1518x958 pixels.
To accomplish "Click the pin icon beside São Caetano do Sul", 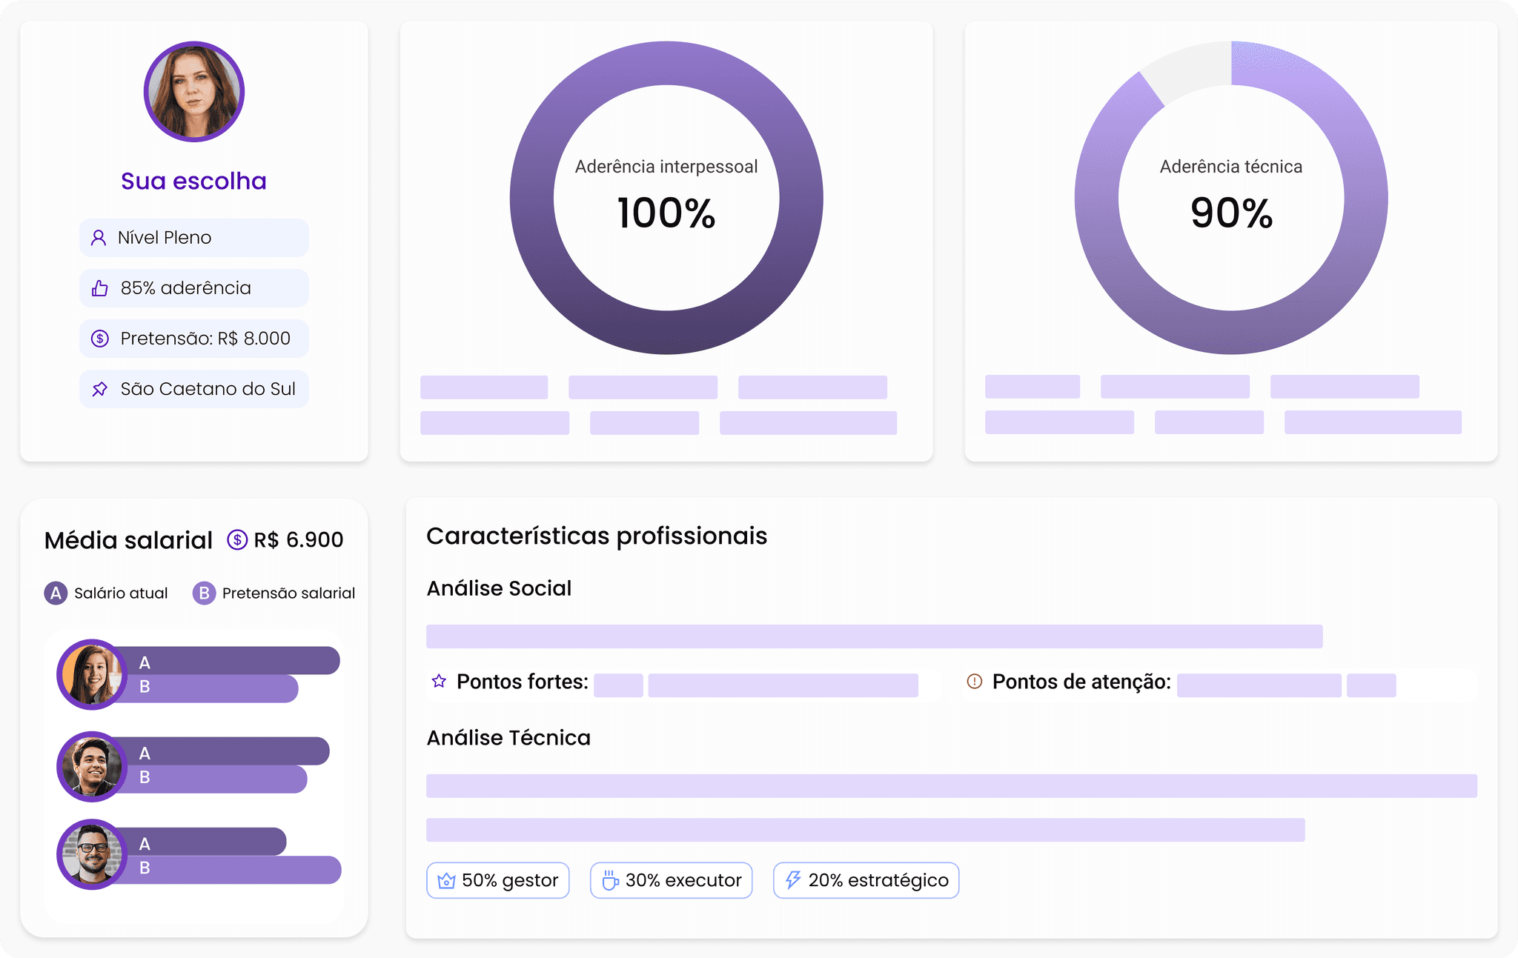I will coord(100,389).
